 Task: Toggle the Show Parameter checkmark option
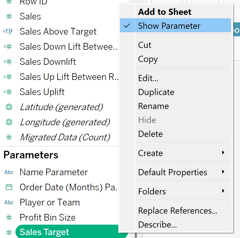(175, 25)
